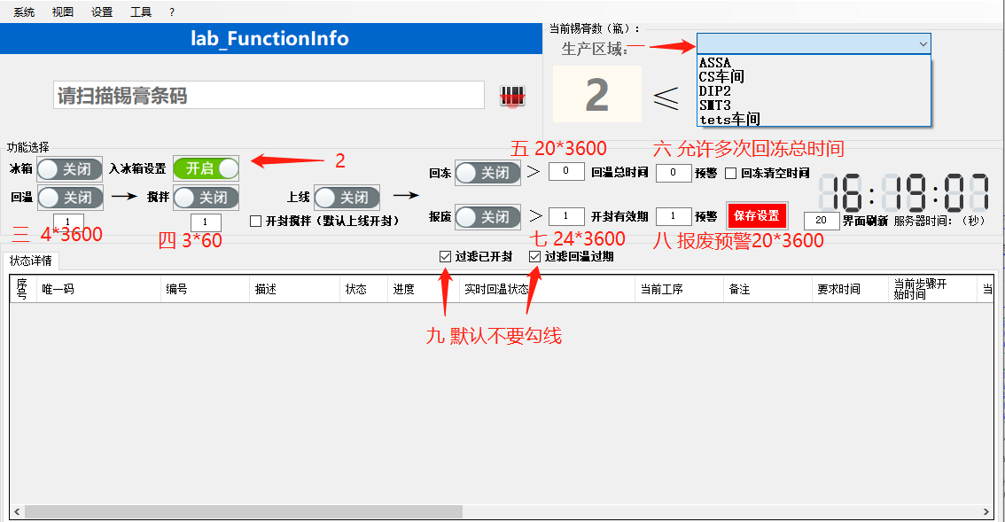Click the red 保存设置 button
Viewport: 1005px width, 522px height.
[x=756, y=216]
